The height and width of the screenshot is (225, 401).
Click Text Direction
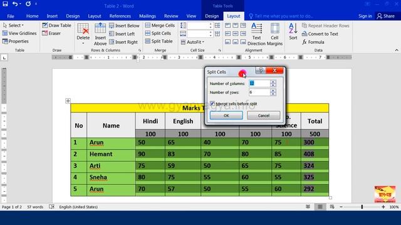coord(256,34)
